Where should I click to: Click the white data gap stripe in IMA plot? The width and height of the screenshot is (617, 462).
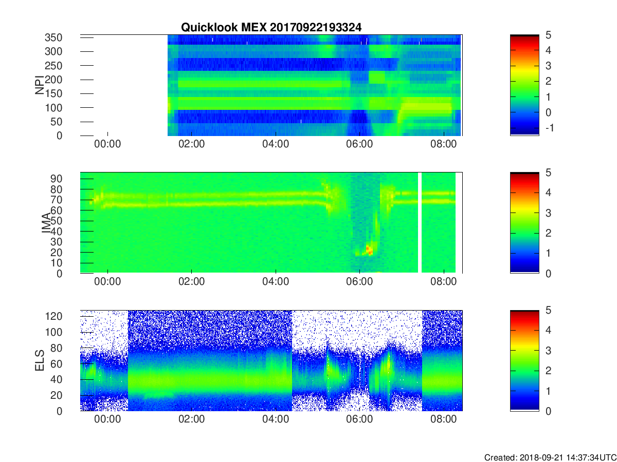[420, 223]
